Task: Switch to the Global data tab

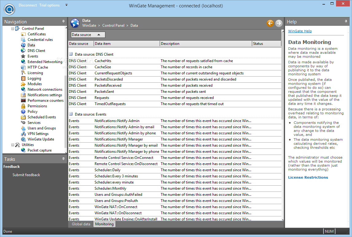Action: click(81, 224)
